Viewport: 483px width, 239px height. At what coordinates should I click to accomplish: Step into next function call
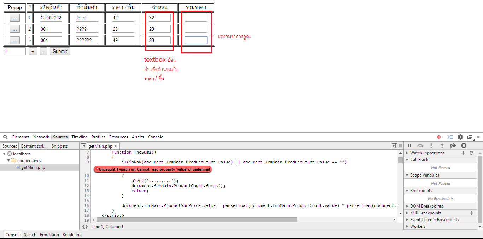click(x=431, y=145)
